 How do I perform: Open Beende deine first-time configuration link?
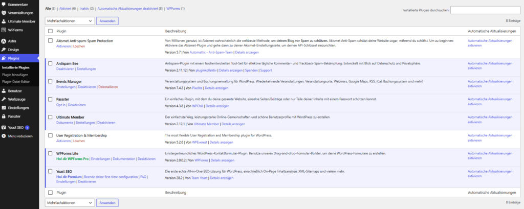tap(111, 177)
